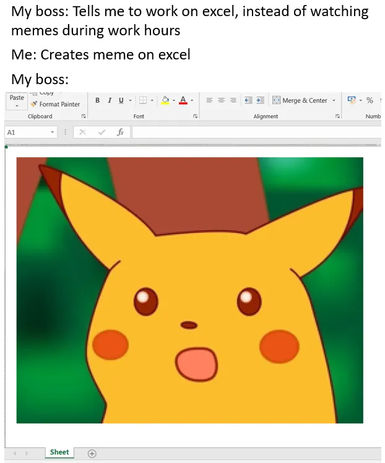Align text left
Viewport: 385px width, 463px height.
209,100
